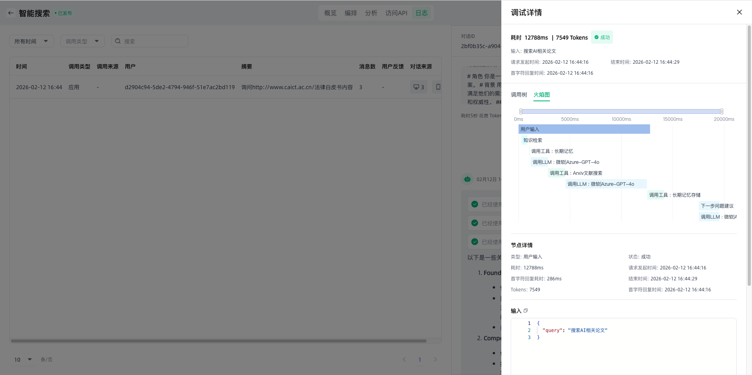Click the 用户输入 bar in flame graph
The height and width of the screenshot is (375, 752).
(x=584, y=129)
